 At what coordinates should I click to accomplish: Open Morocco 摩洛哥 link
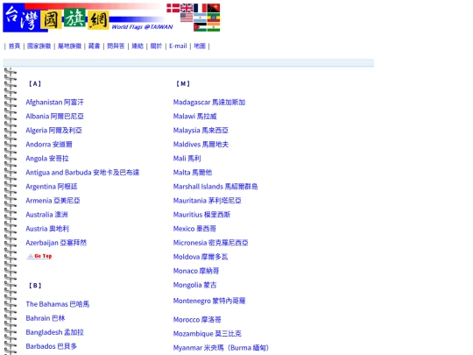(x=197, y=320)
